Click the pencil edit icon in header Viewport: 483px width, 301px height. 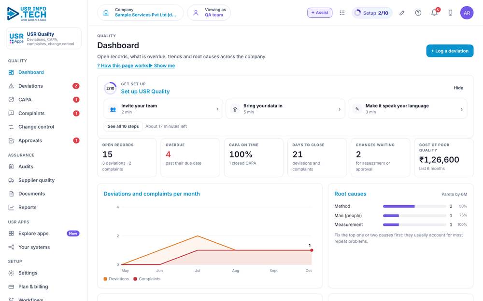point(402,13)
